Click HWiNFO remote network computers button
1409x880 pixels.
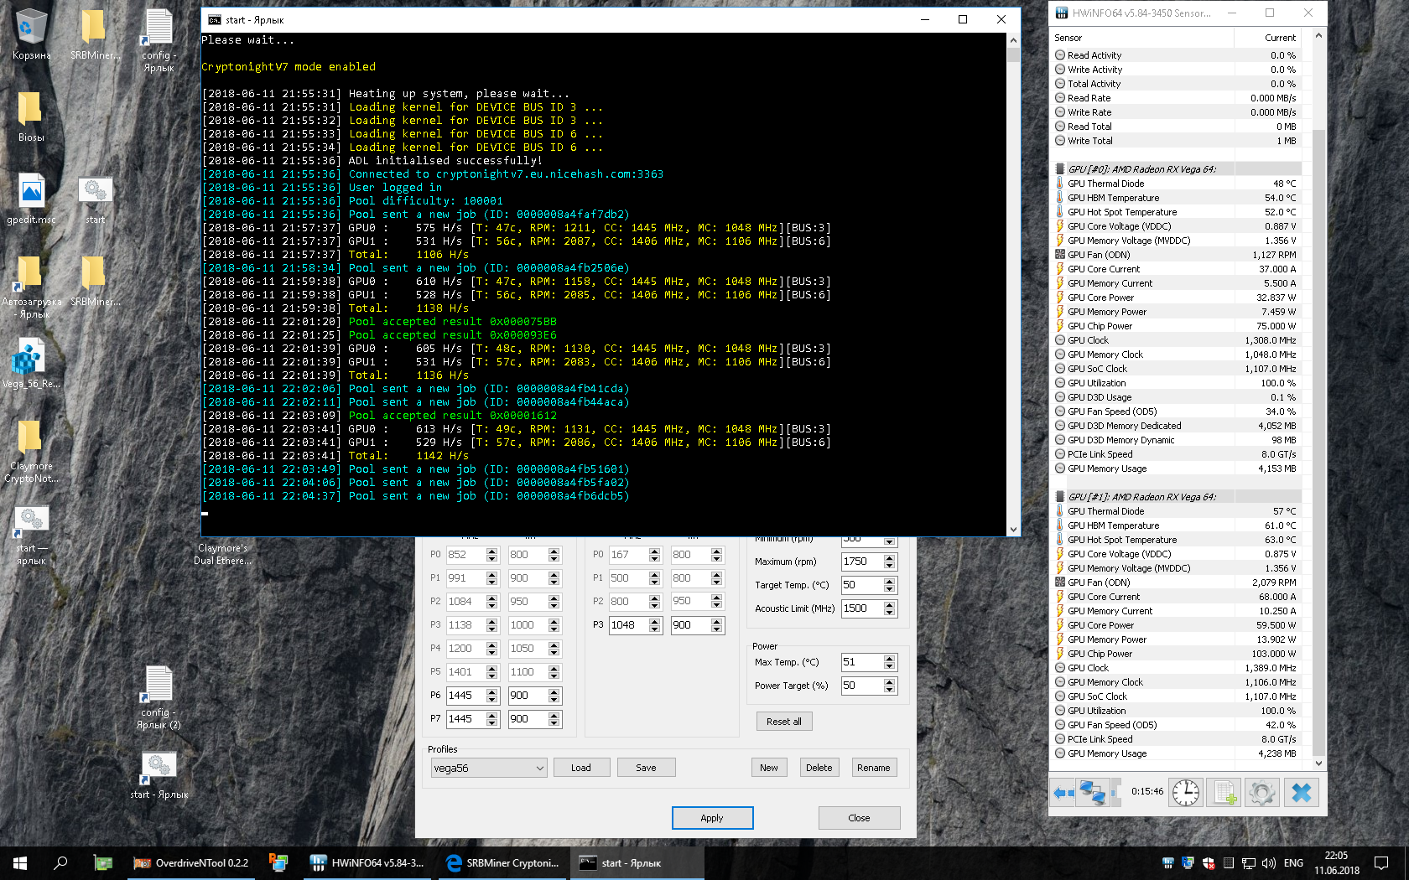1092,792
